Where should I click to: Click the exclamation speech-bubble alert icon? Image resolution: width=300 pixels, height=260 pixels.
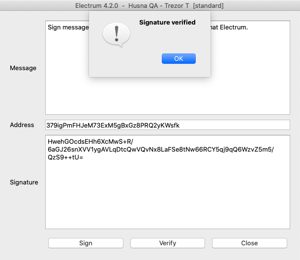pos(117,34)
